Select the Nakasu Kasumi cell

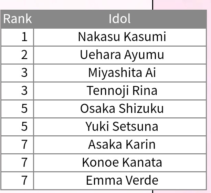click(x=122, y=37)
